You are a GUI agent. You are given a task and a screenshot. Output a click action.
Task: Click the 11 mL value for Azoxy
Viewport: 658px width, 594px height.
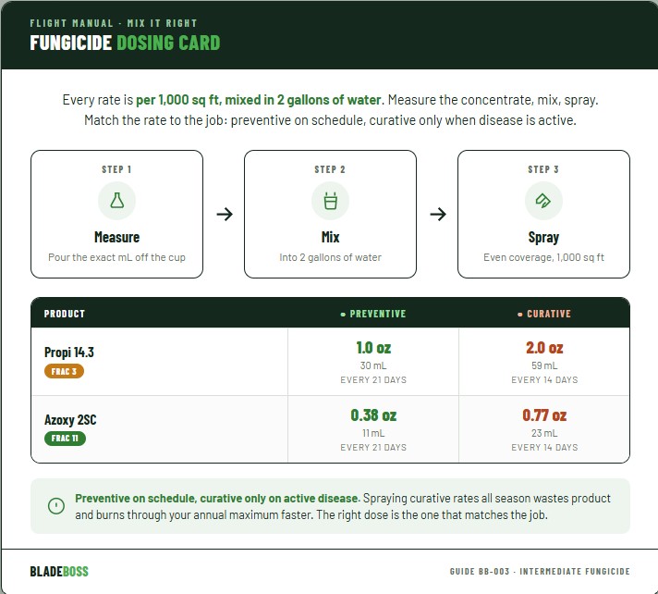(x=373, y=433)
